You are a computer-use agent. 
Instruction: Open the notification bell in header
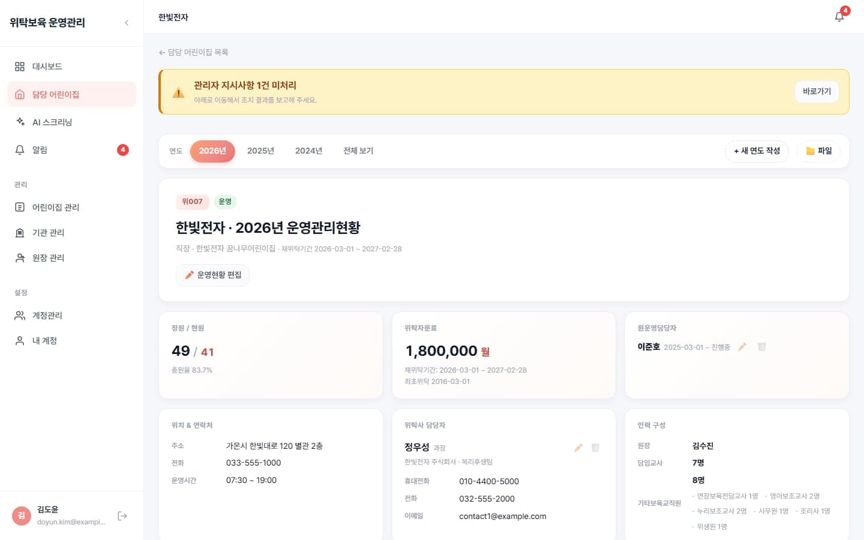coord(839,17)
